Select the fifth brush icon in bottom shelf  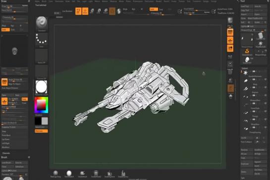(x=109, y=174)
